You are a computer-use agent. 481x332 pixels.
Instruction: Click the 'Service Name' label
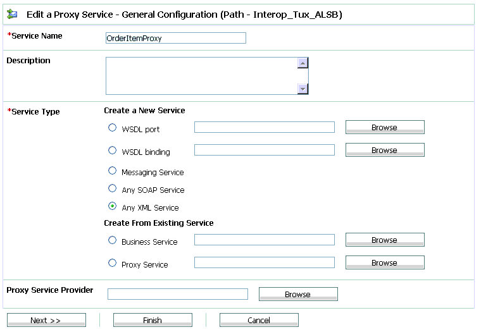coord(37,36)
